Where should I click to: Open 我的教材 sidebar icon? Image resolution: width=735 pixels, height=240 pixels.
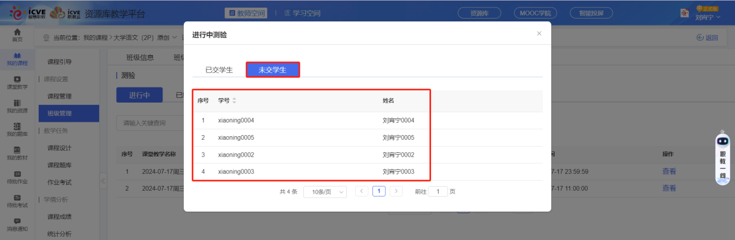pos(17,153)
